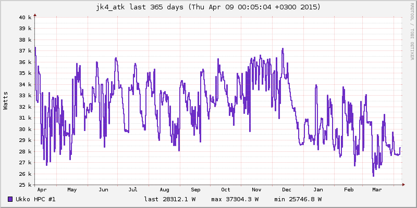
Task: Click the Nov x-axis month label
Action: click(x=256, y=190)
